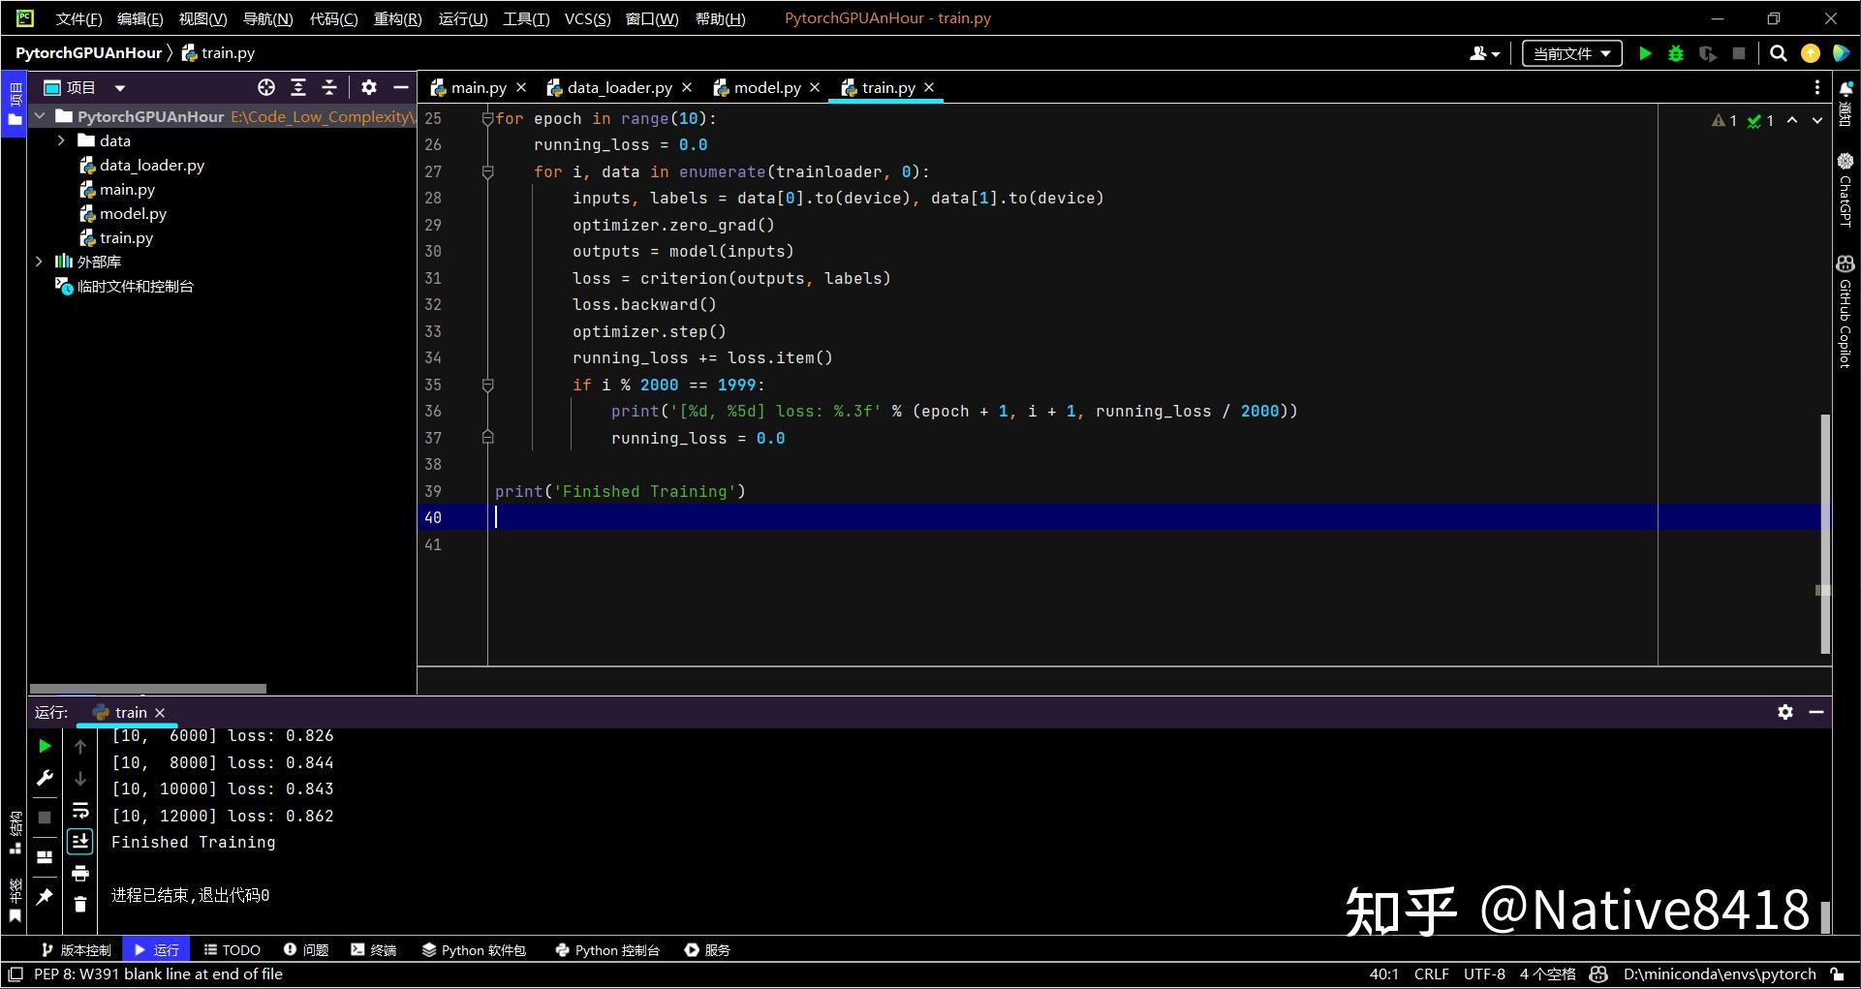Toggle scroll-to-end in the console
Viewport: 1861px width, 989px height.
pos(80,841)
